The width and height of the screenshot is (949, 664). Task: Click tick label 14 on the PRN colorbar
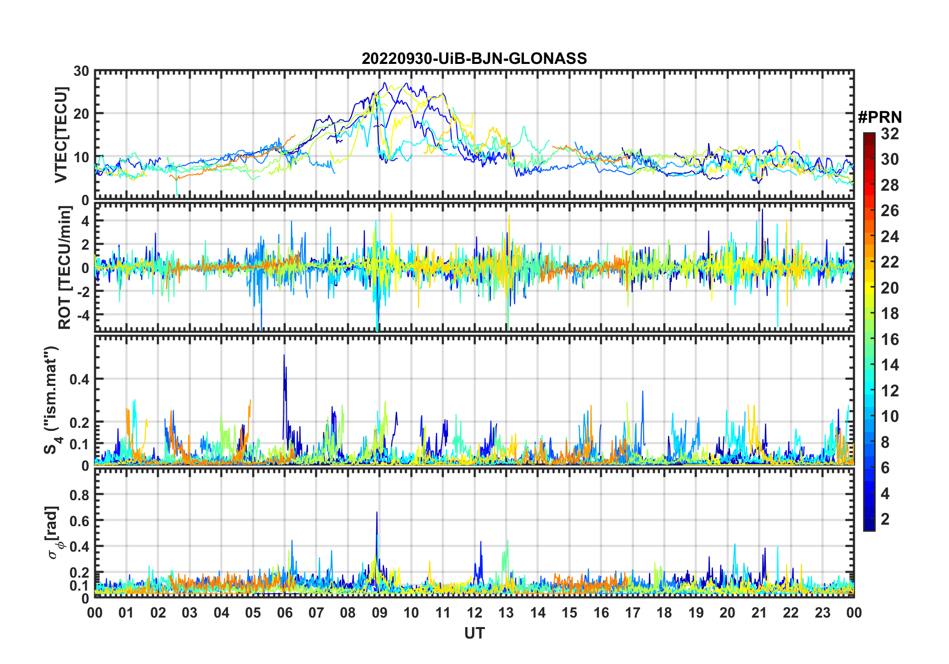890,365
